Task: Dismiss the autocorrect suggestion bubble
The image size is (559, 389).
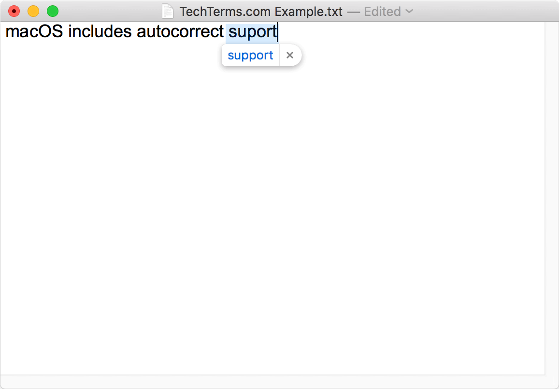Action: point(290,55)
